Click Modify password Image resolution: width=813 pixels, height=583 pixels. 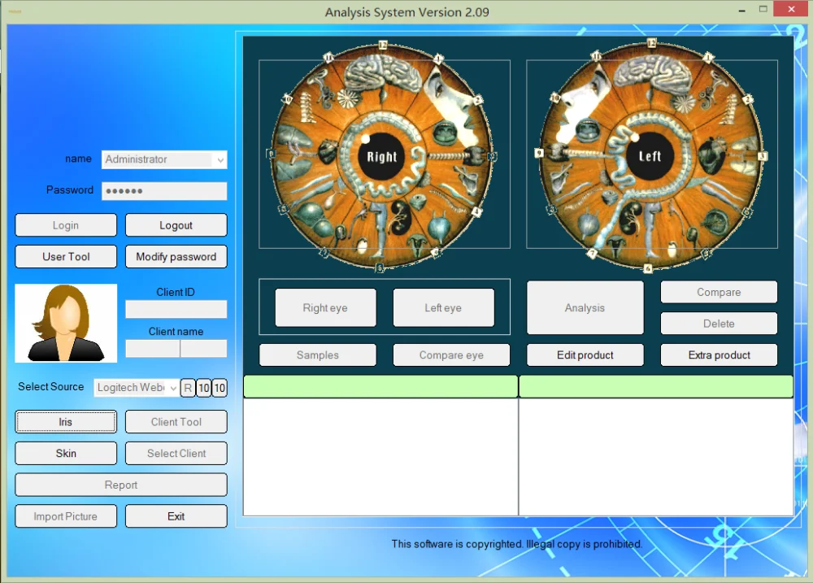pos(176,257)
